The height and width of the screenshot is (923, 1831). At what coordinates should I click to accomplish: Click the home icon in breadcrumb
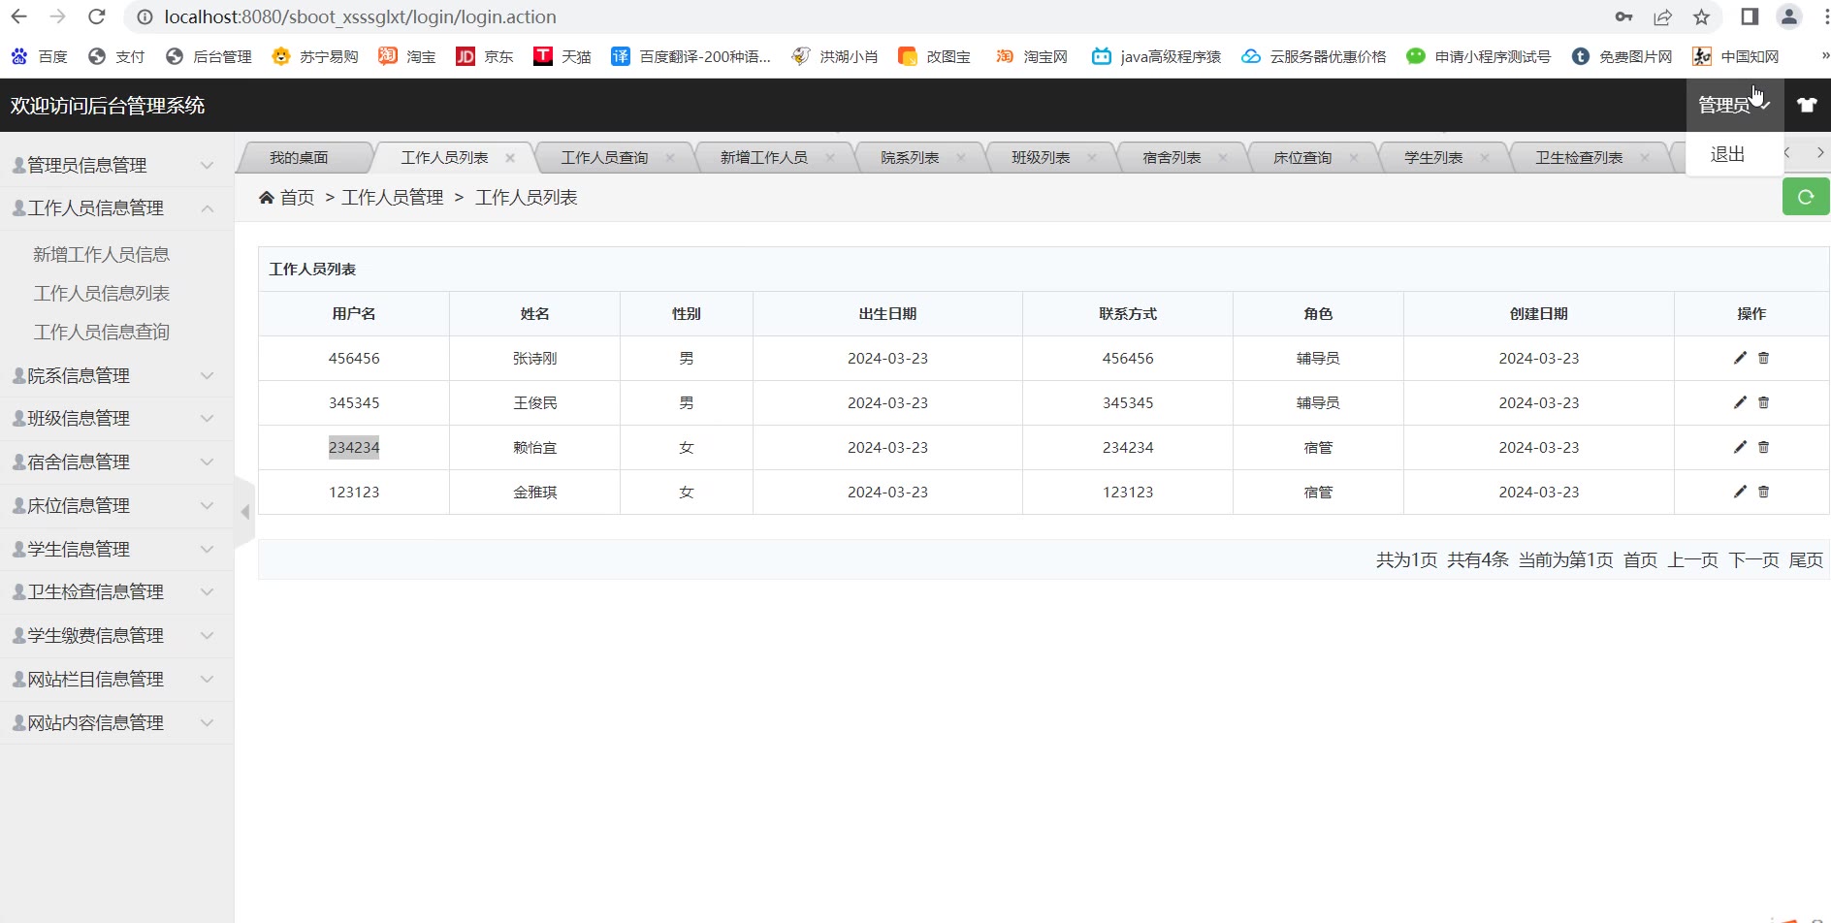(x=267, y=198)
